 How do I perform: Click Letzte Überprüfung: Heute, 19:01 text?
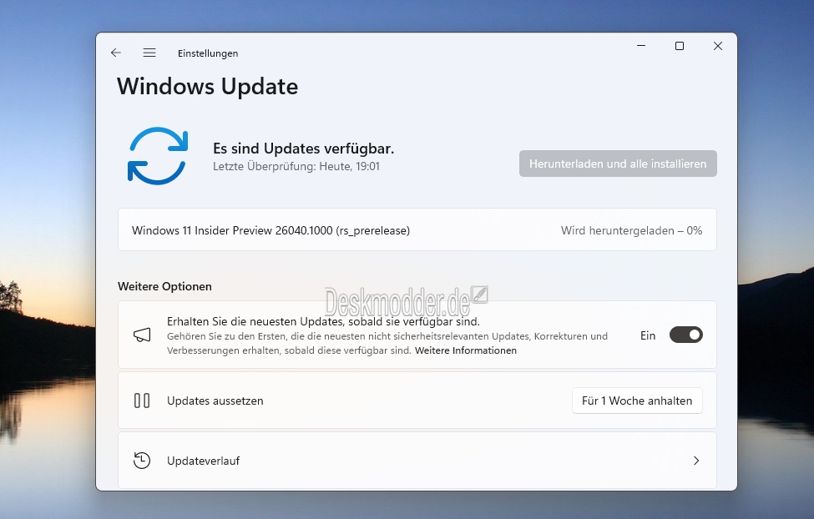tap(296, 167)
